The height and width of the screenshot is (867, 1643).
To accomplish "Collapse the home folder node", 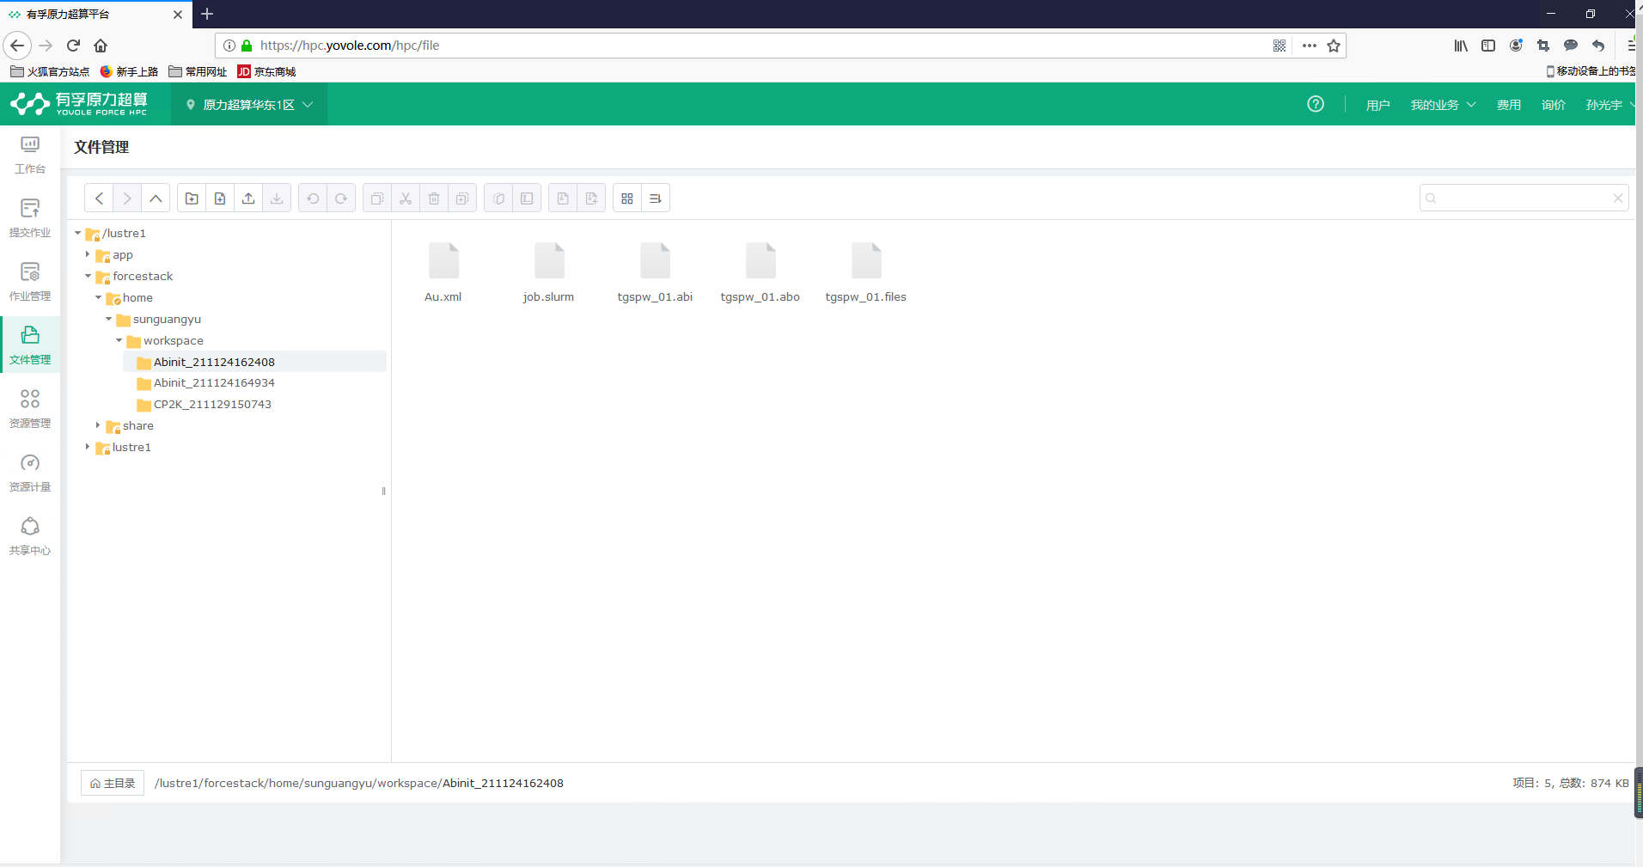I will coord(98,297).
